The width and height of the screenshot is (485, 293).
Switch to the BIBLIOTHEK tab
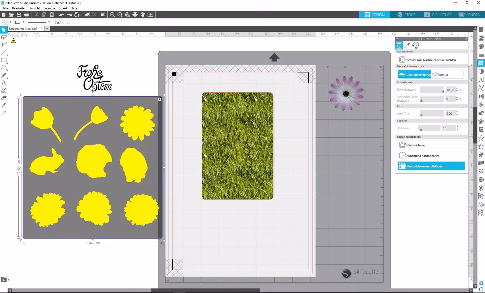tap(438, 15)
